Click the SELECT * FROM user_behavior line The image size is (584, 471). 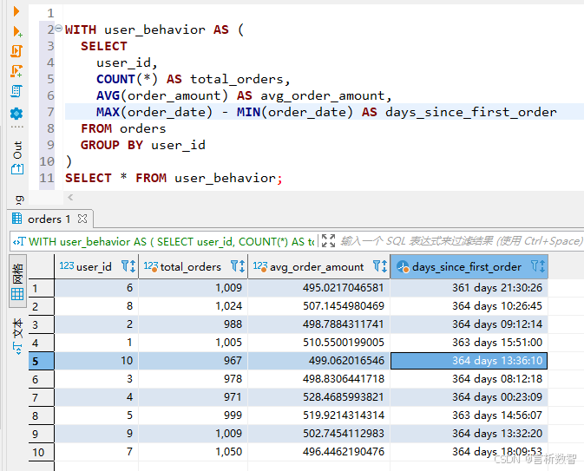[174, 178]
